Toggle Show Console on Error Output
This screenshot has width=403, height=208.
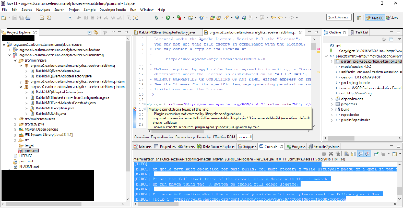[x=367, y=154]
